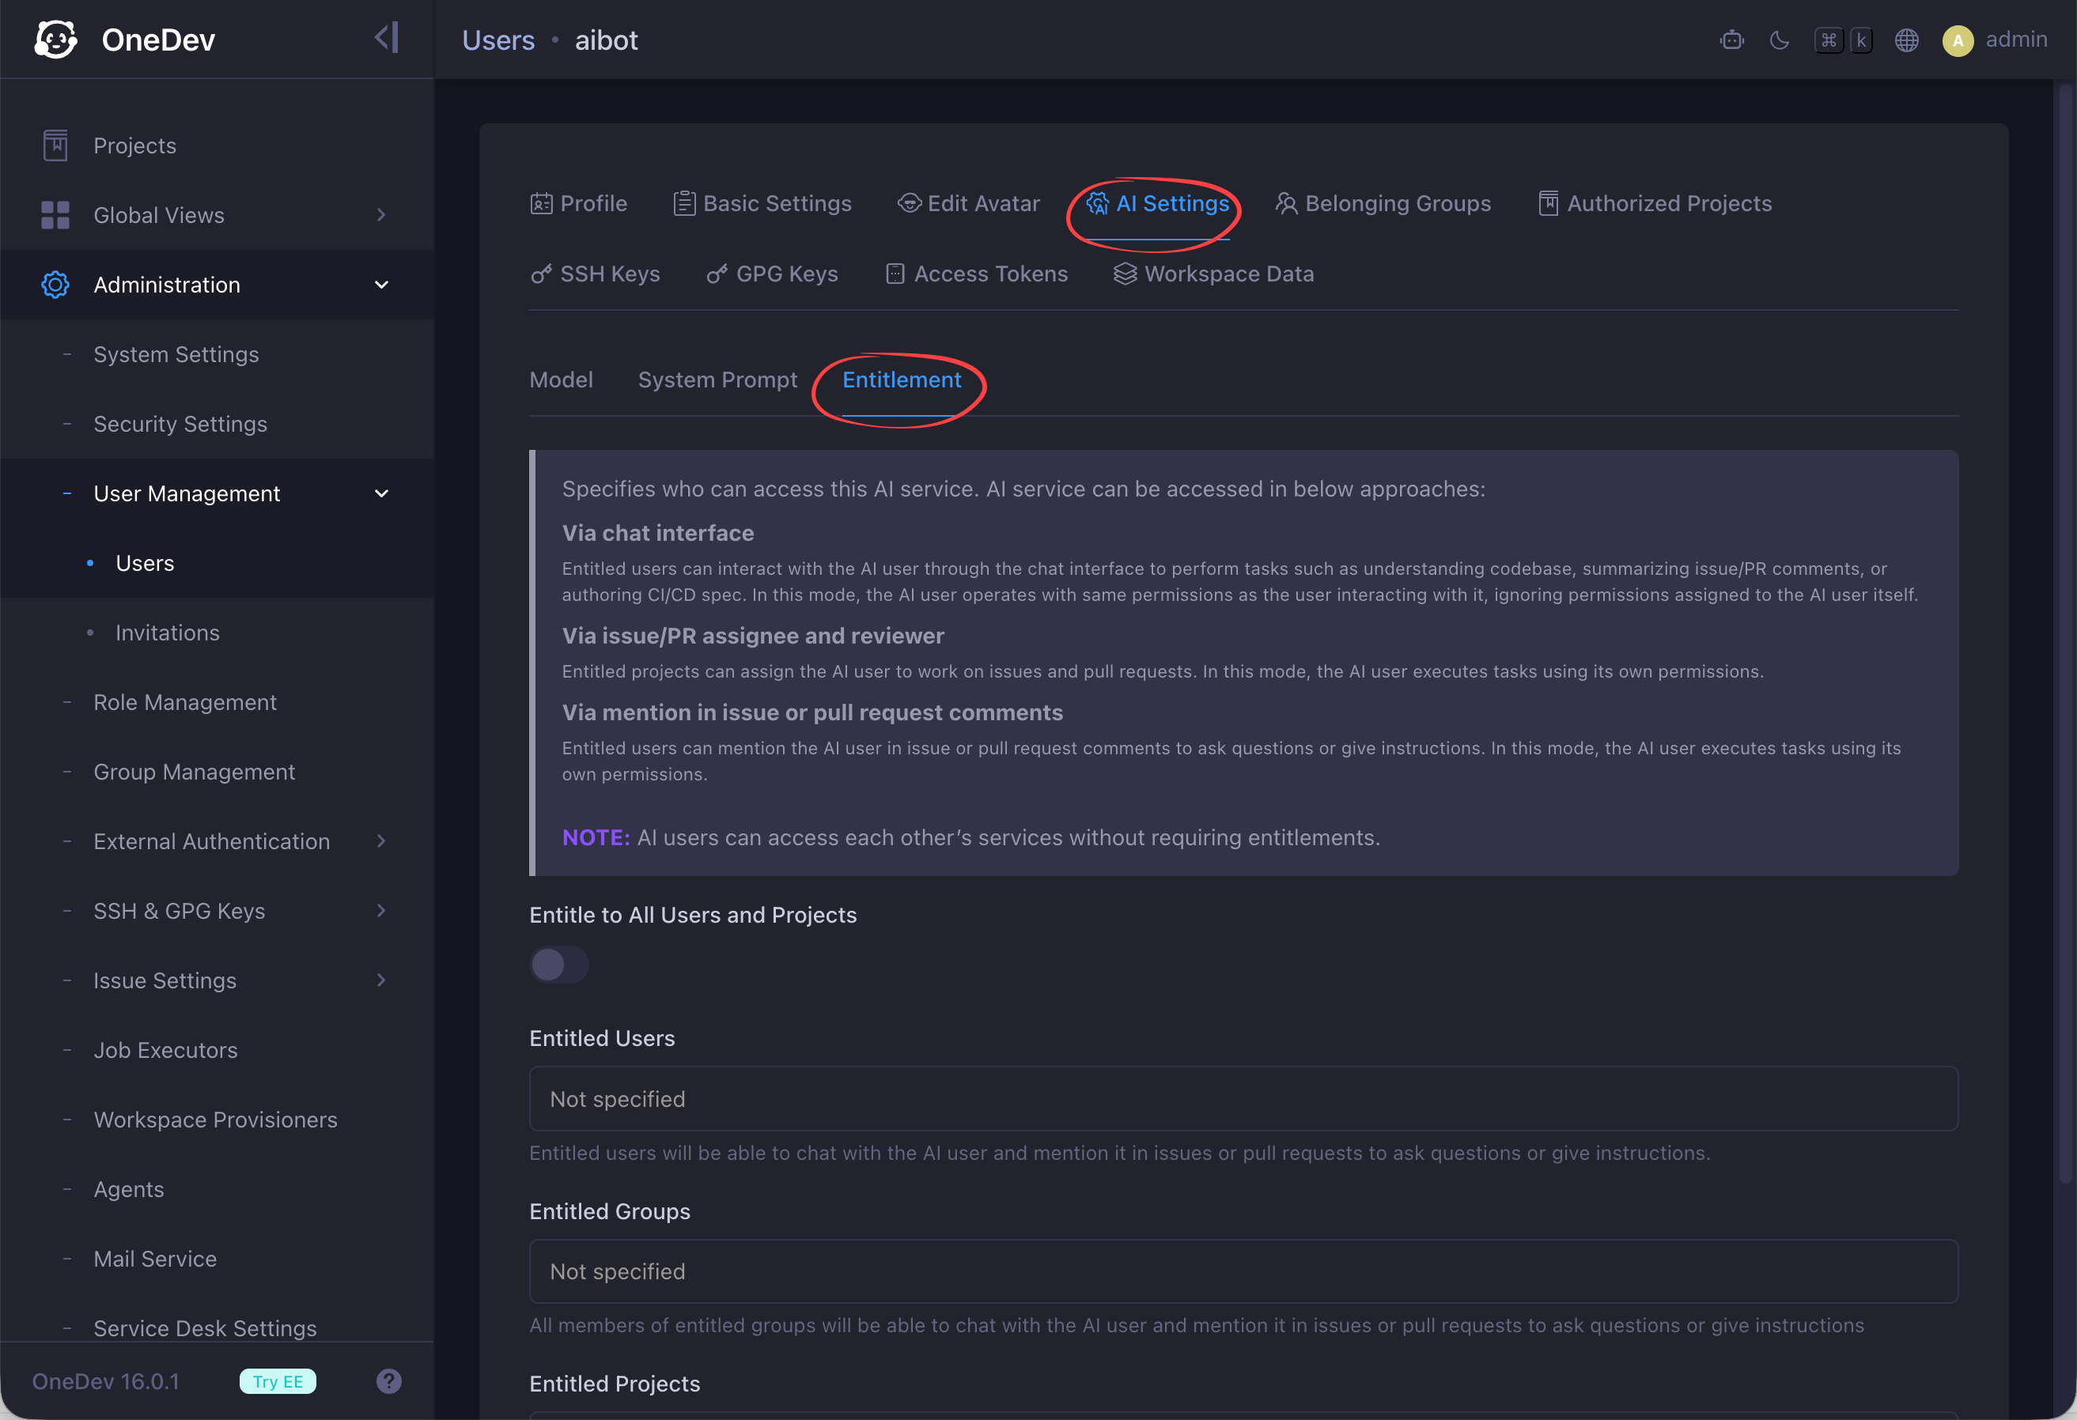Open the AI chat robot icon
The height and width of the screenshot is (1420, 2077).
tap(1731, 40)
